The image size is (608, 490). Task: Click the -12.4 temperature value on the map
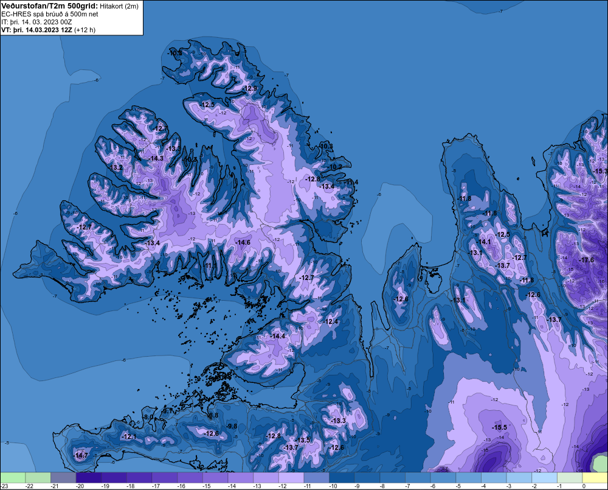click(330, 322)
